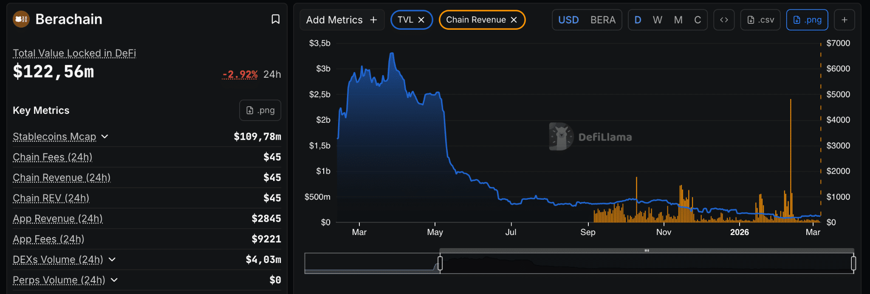Screen dimensions: 870x294
Task: Click the $3,5b left axis label
Action: tap(320, 43)
